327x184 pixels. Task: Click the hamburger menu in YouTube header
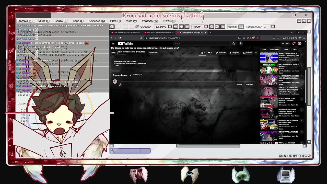pyautogui.click(x=113, y=44)
